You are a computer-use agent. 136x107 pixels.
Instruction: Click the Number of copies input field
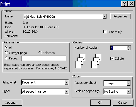(119, 48)
